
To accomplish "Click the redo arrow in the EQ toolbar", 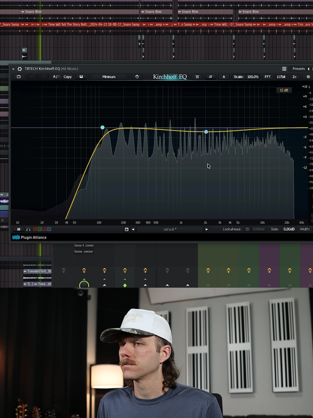I will [x=43, y=77].
